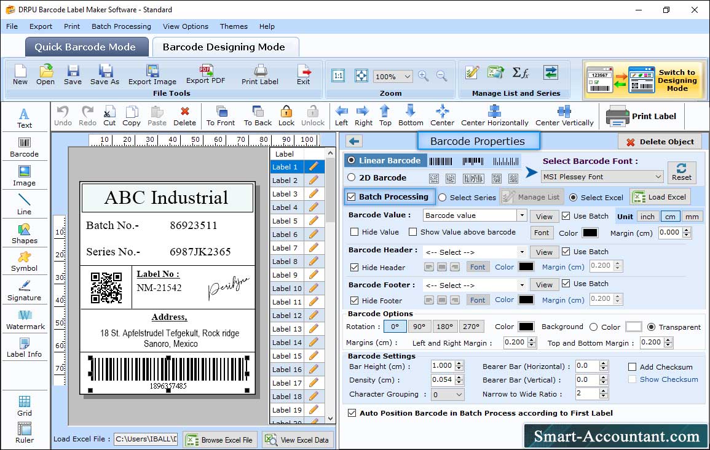Click the Load Excel button
This screenshot has height=450, width=710.
[660, 197]
